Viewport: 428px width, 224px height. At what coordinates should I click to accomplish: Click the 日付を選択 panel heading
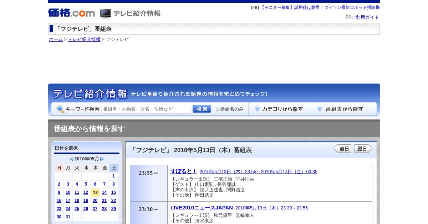pos(66,148)
